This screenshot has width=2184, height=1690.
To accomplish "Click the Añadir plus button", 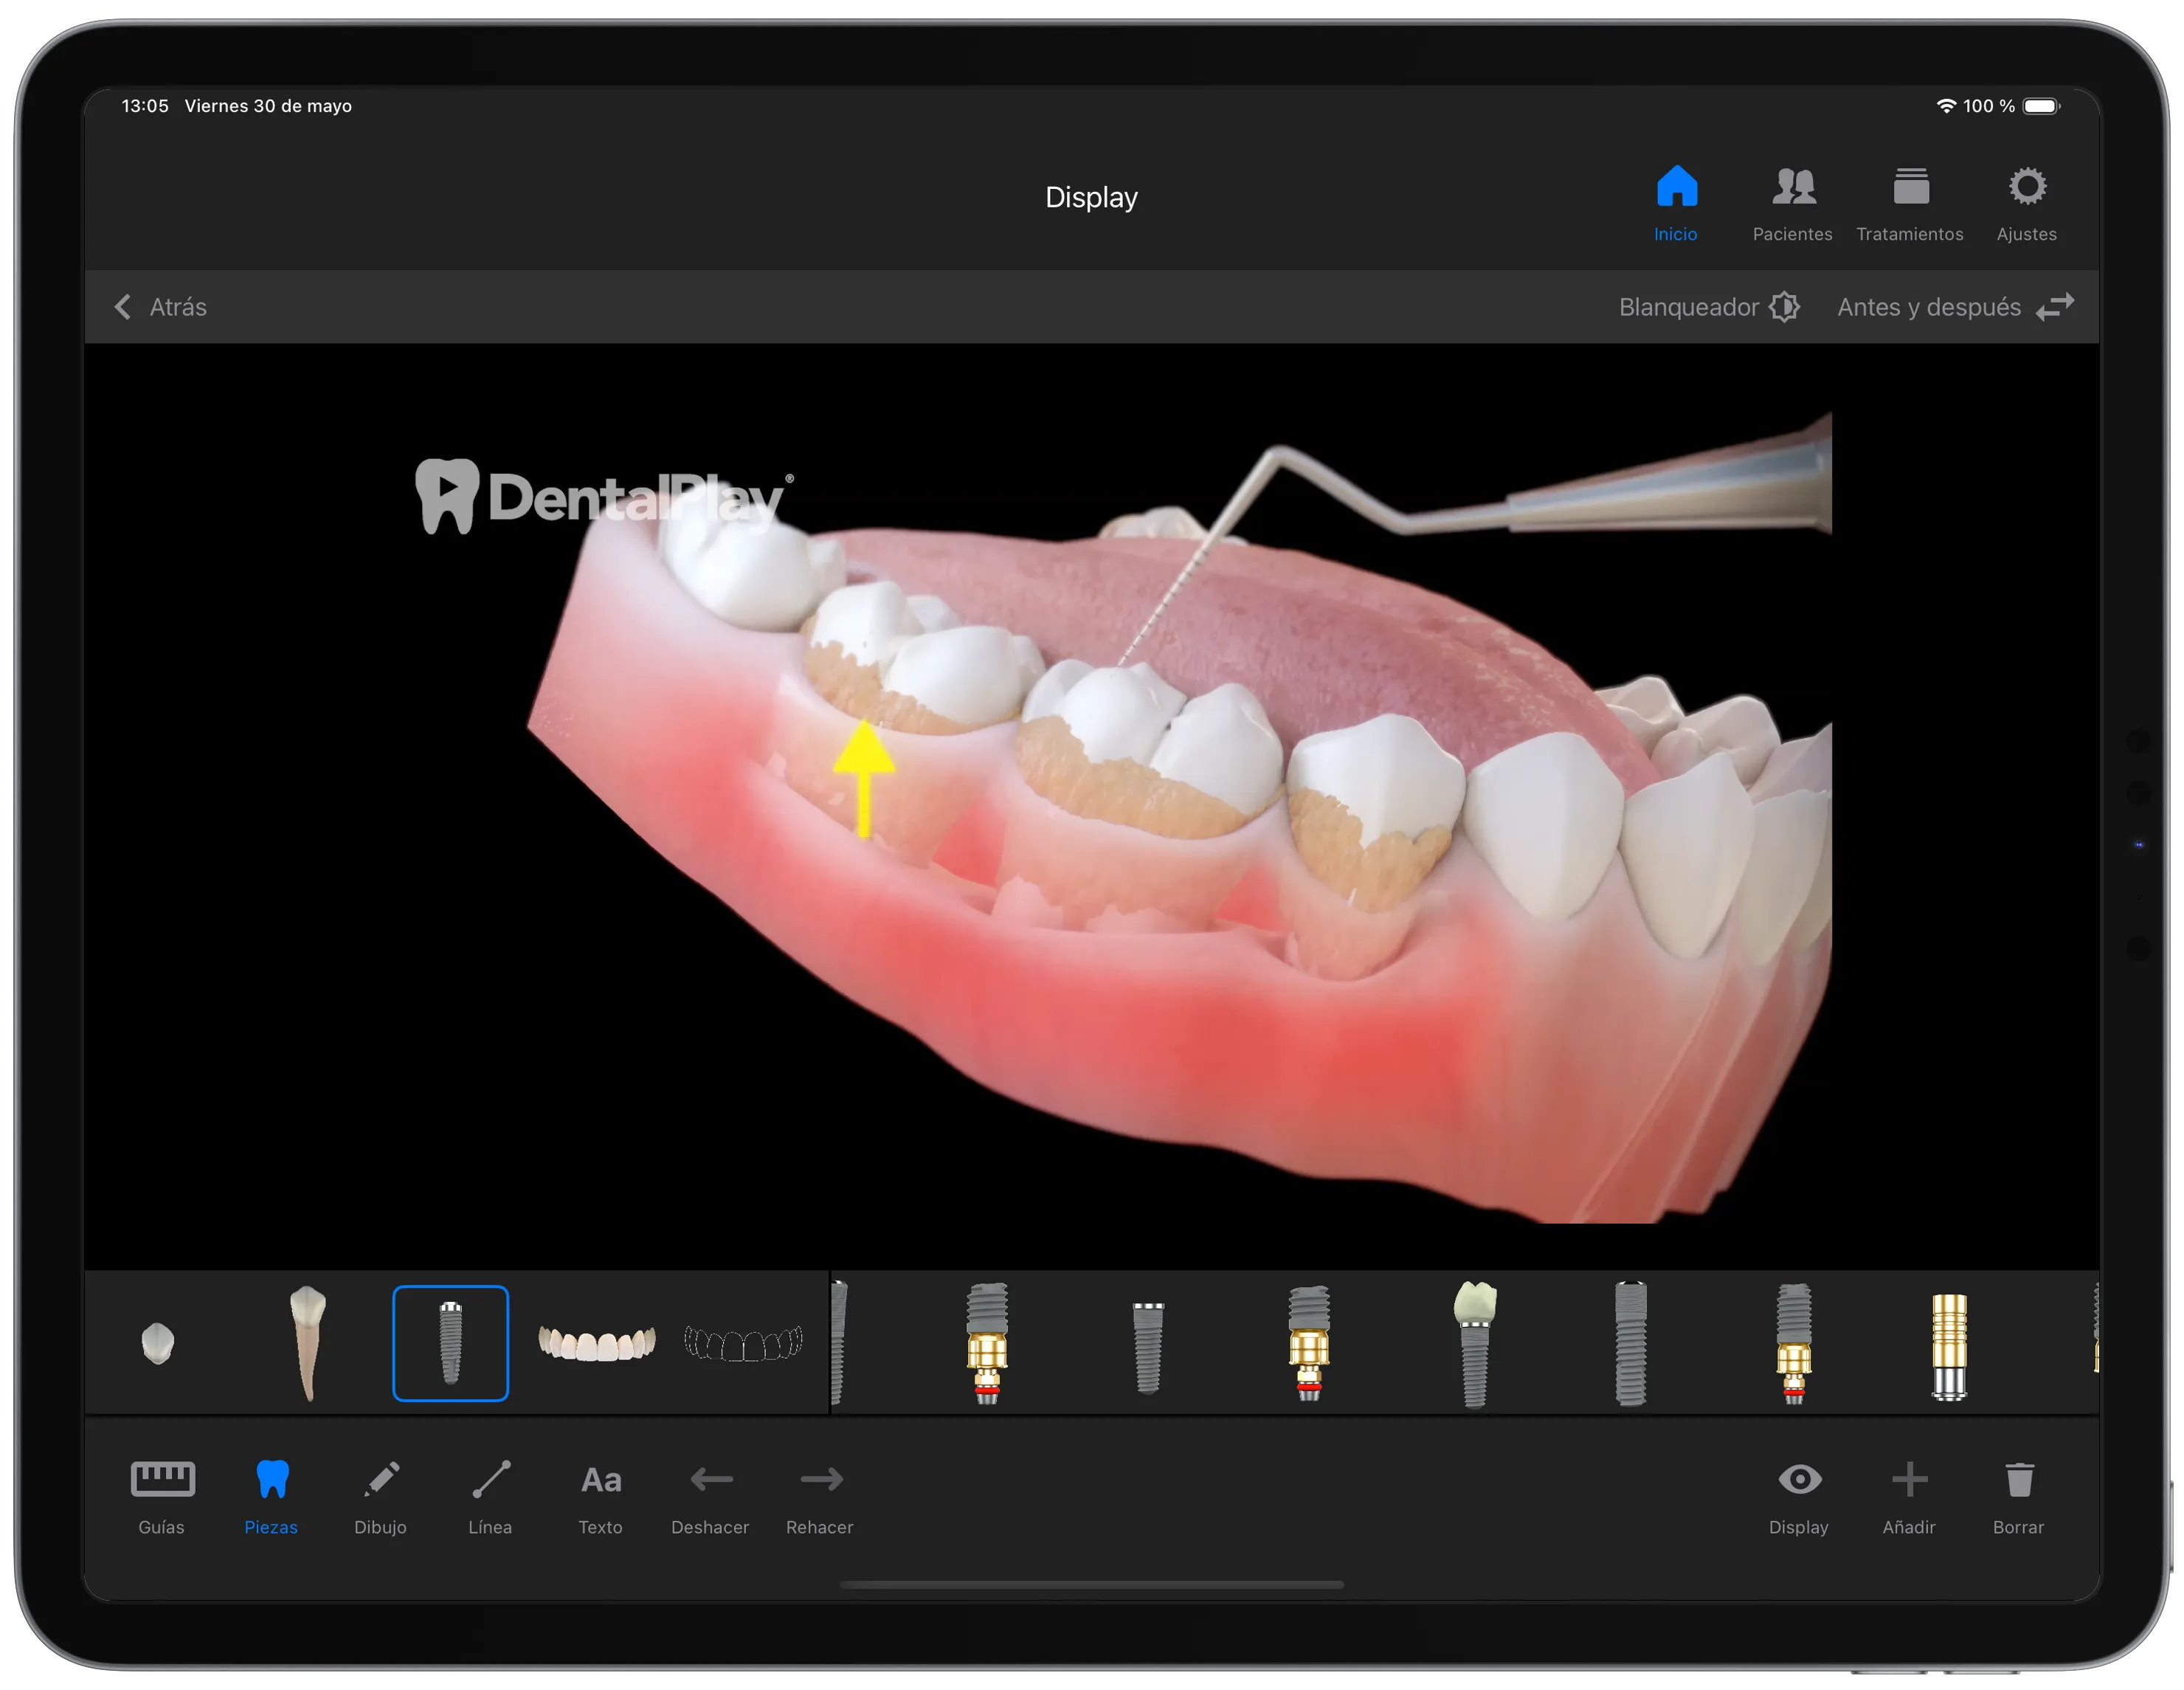I will pos(1908,1497).
